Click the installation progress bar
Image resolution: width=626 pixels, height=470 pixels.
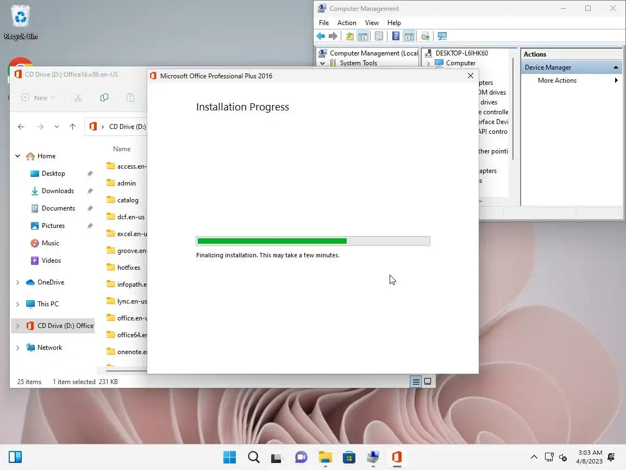313,241
